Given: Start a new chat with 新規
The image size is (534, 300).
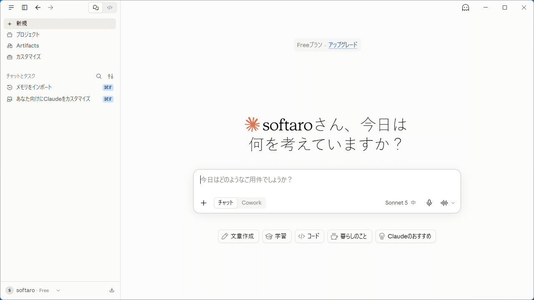Looking at the screenshot, I should pos(60,24).
